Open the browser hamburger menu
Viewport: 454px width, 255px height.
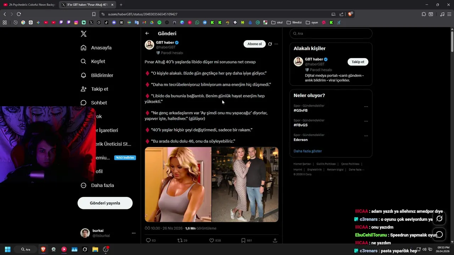449,14
